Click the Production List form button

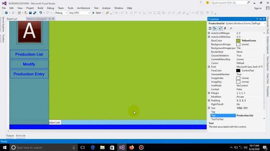click(29, 54)
